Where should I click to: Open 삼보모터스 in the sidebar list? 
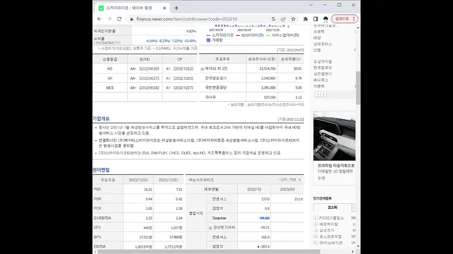tap(322, 44)
